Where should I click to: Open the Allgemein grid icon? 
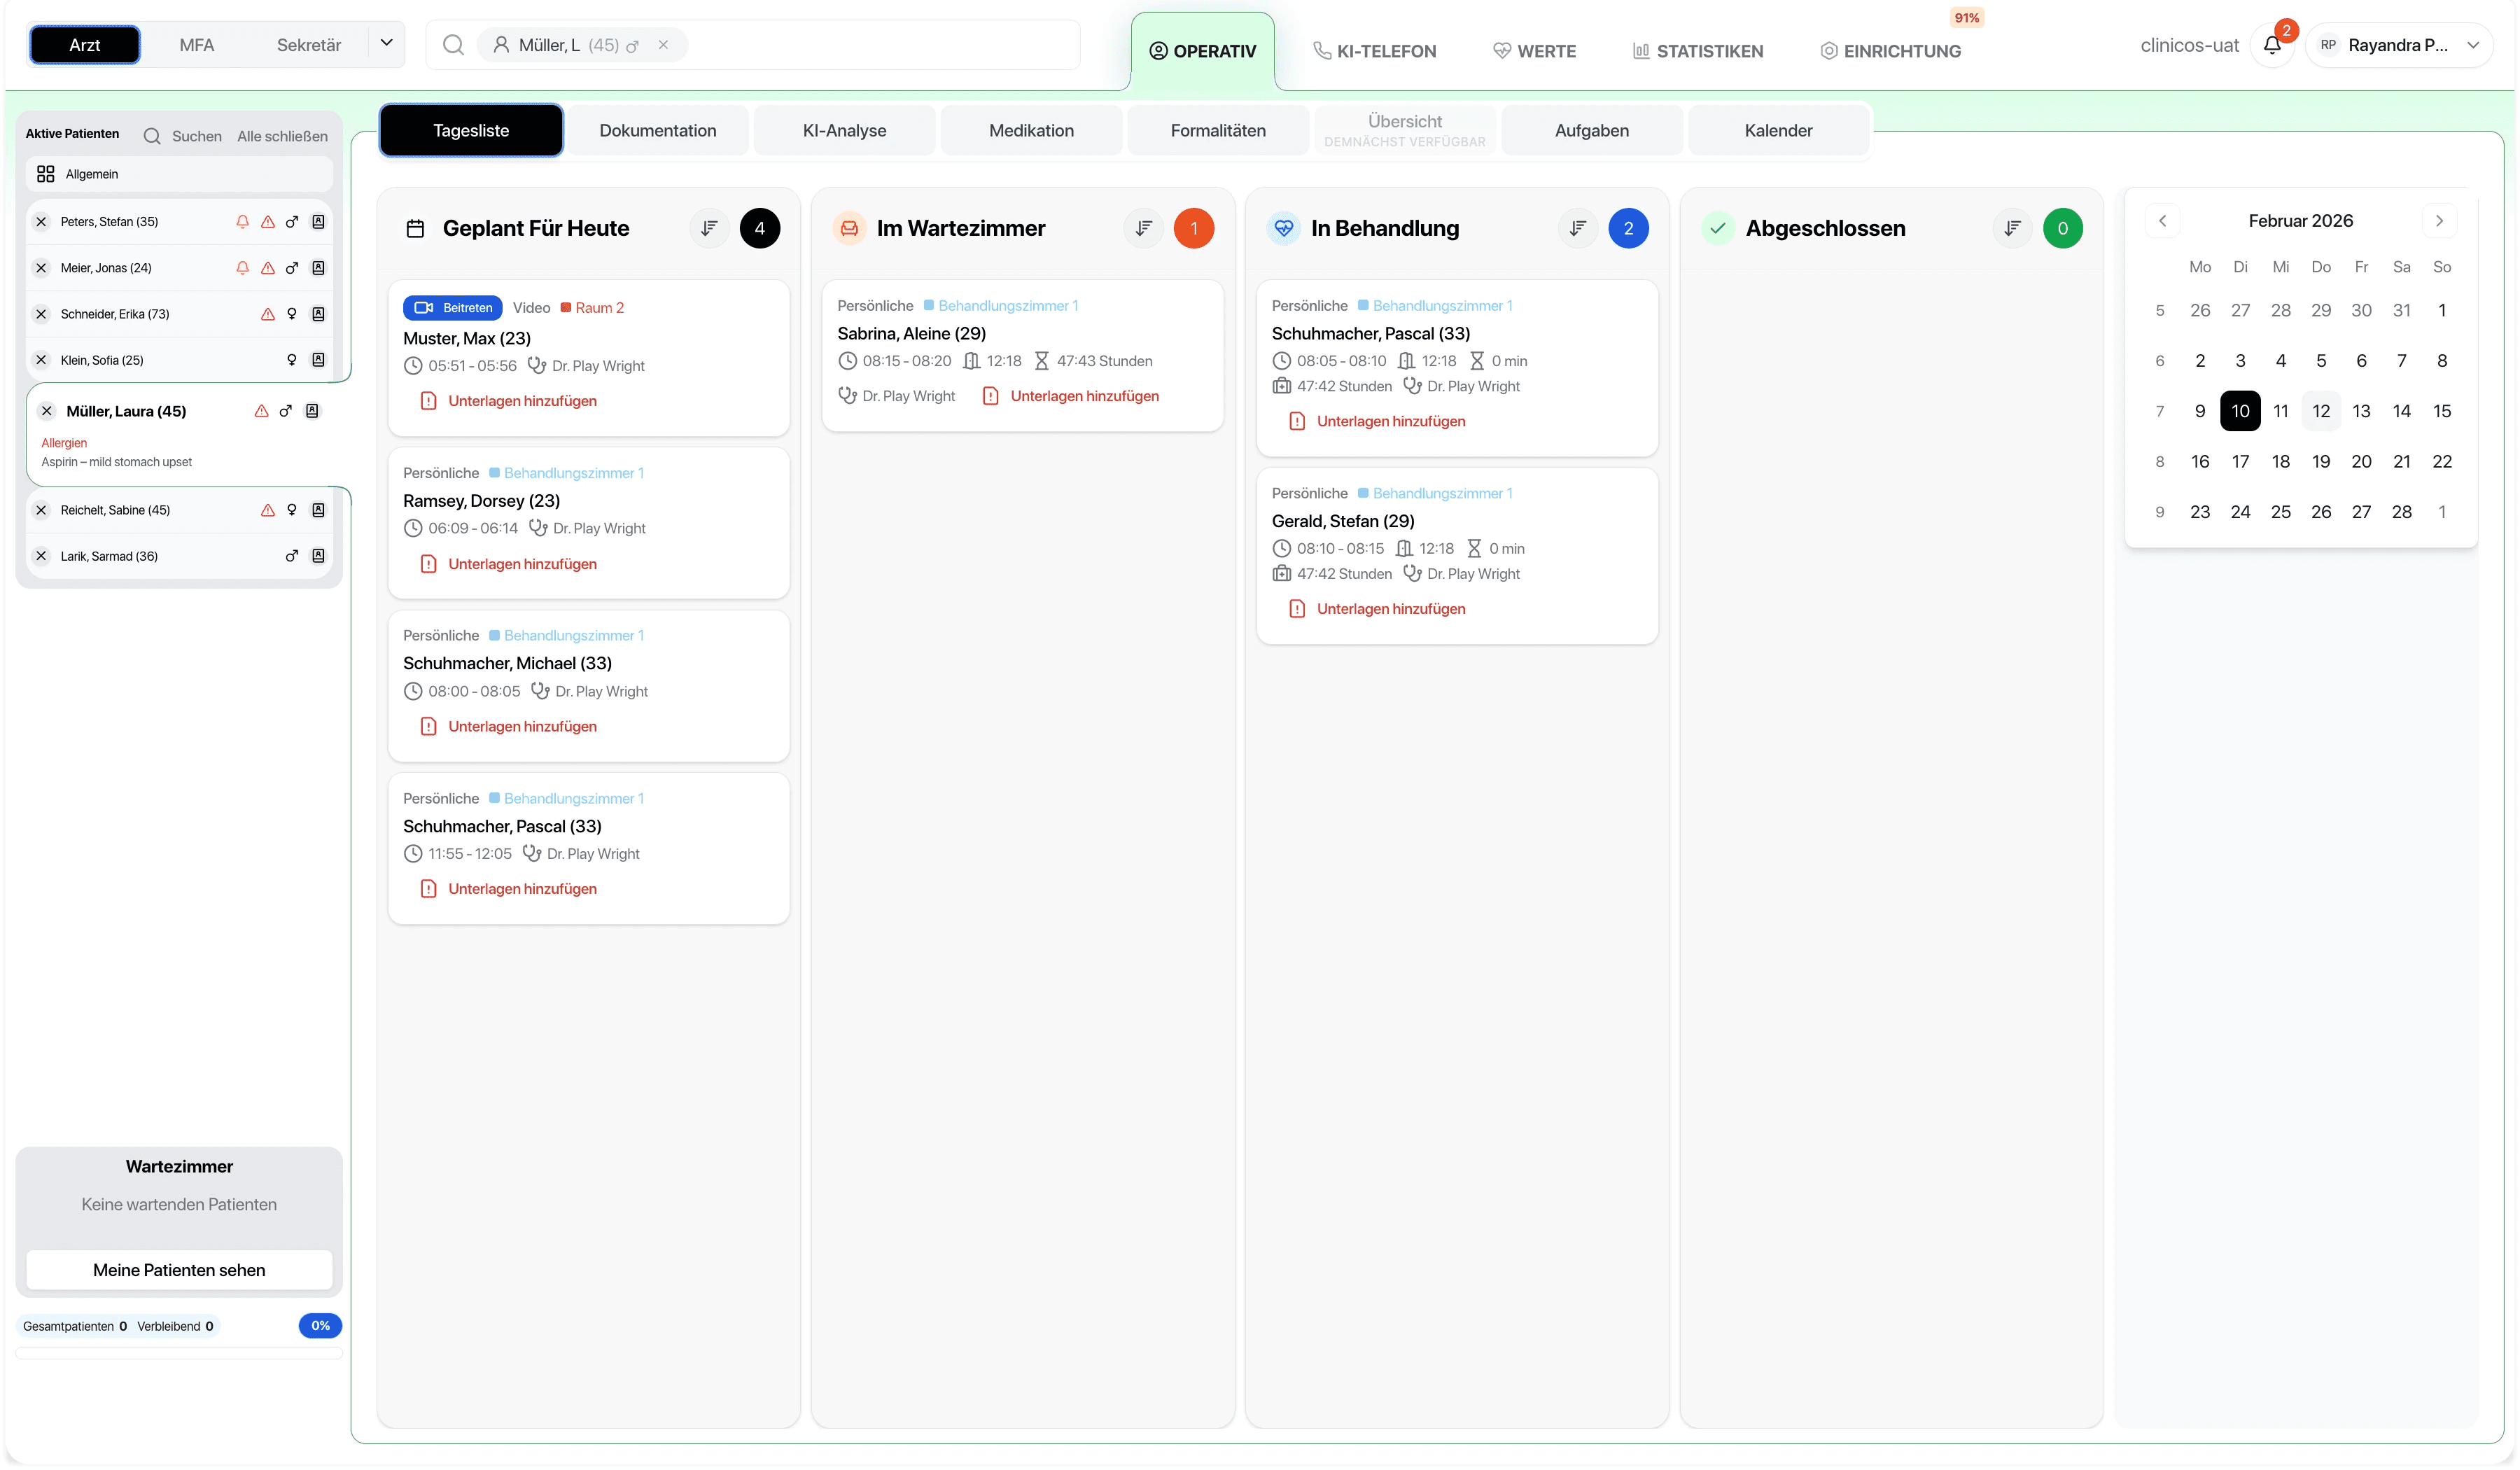45,174
